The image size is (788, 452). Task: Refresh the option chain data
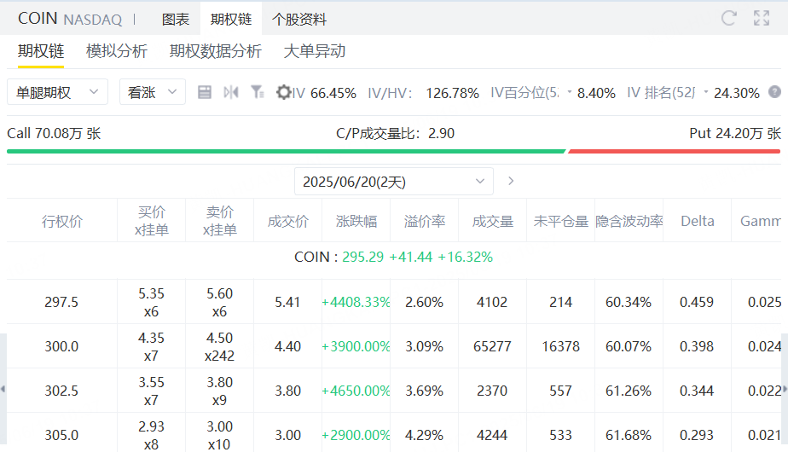click(x=728, y=19)
